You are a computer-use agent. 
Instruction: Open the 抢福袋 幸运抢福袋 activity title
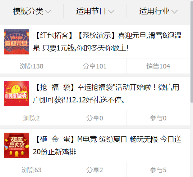(106, 94)
